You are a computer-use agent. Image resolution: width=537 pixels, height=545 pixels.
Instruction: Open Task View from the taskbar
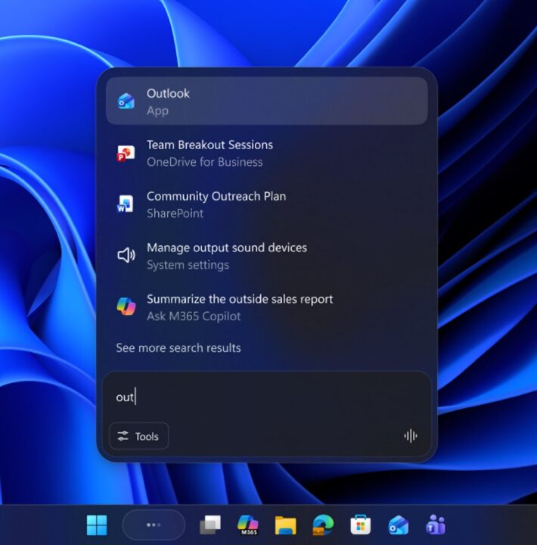coord(210,525)
